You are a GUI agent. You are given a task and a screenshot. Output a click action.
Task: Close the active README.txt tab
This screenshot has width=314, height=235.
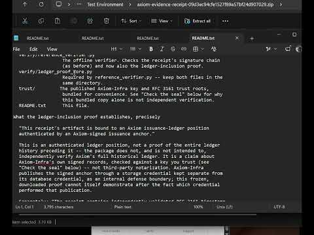237,38
